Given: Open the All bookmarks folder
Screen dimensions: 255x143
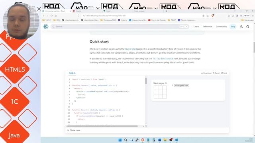Looking at the screenshot, I should tap(247, 20).
